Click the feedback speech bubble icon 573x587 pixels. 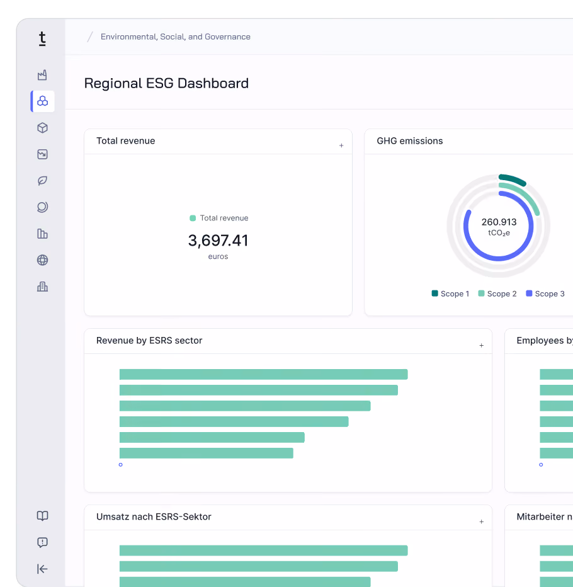[x=42, y=542]
